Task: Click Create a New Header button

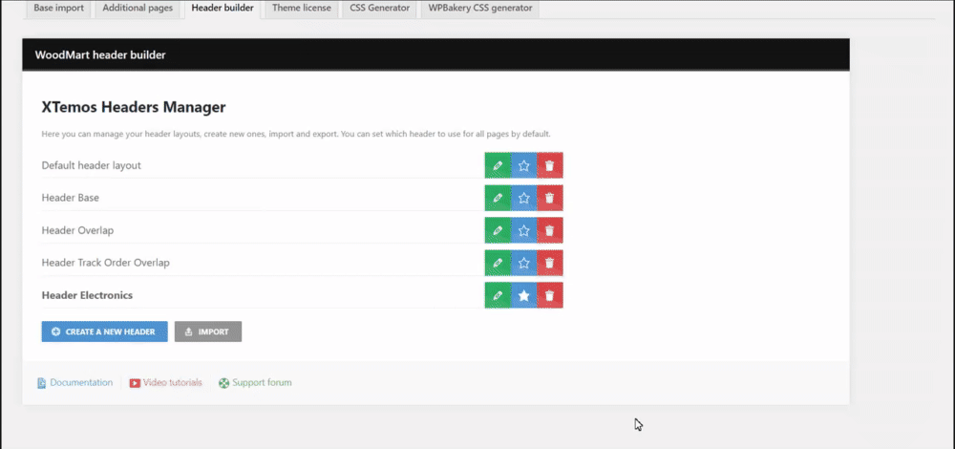Action: point(105,332)
